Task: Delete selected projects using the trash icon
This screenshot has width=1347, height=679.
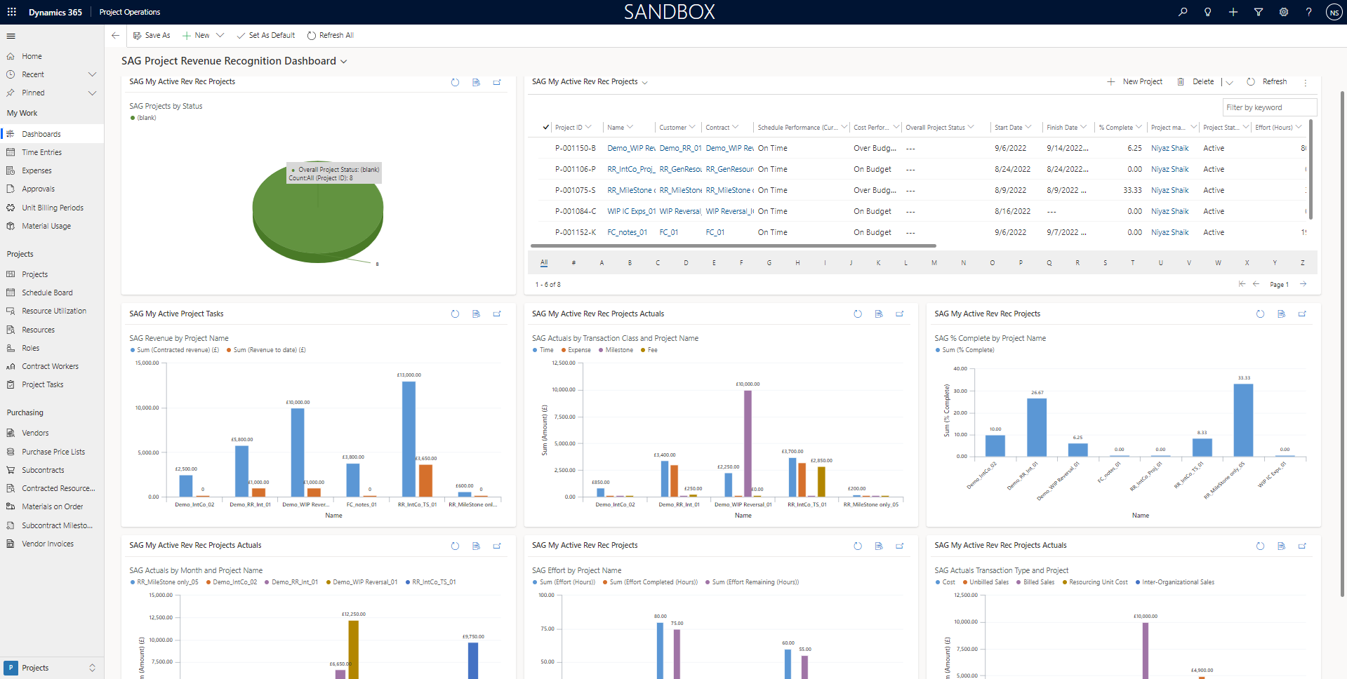Action: [x=1180, y=81]
